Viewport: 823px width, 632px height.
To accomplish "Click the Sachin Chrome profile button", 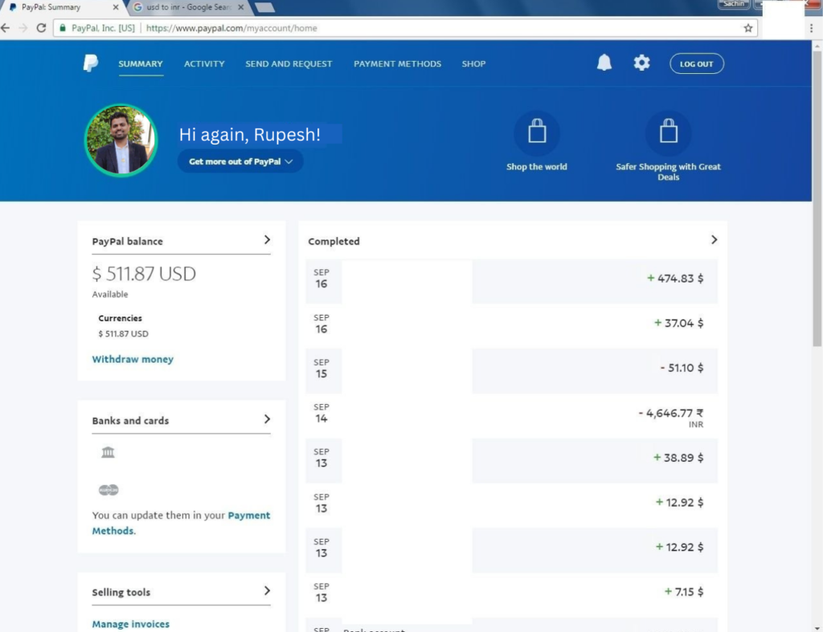I will (x=733, y=4).
